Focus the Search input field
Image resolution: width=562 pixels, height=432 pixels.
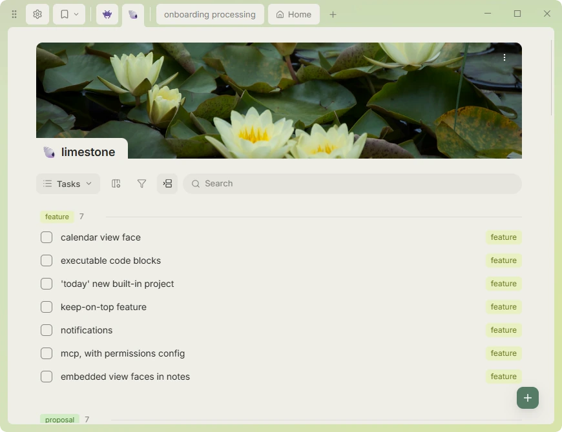352,184
